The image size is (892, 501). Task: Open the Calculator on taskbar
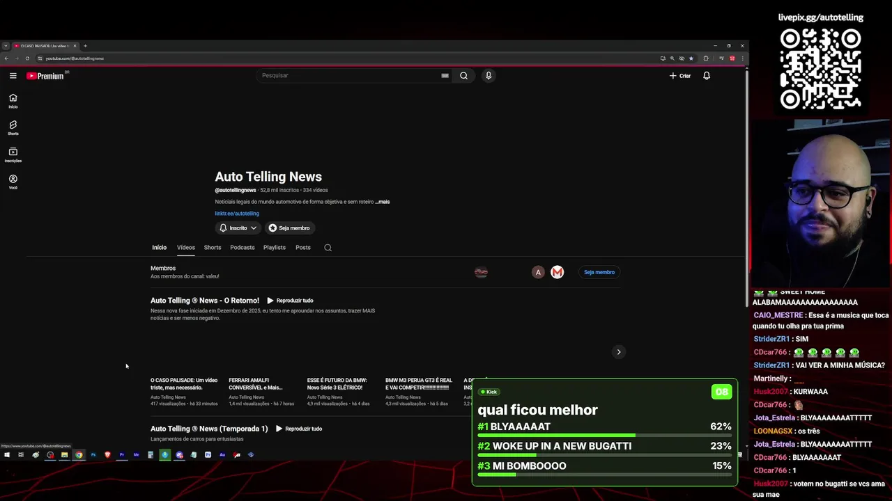[151, 455]
